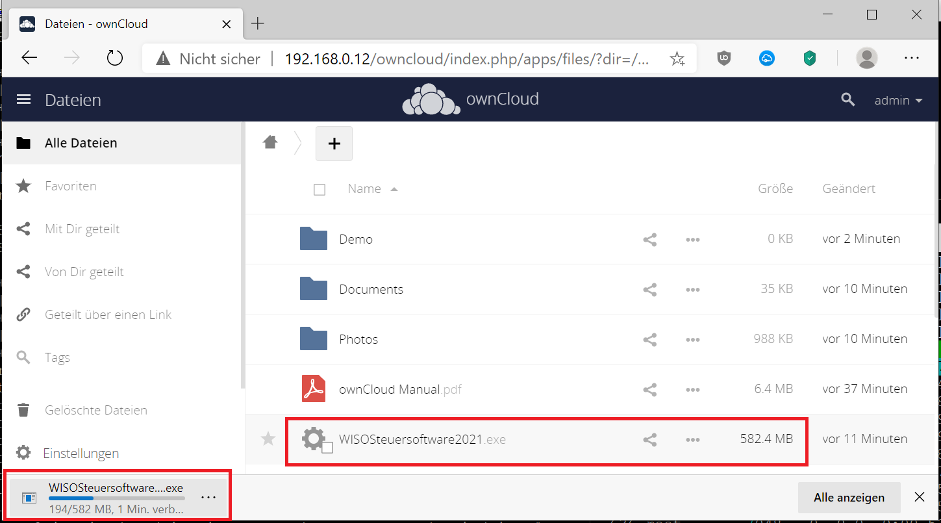Click Alle anzeigen downloads button

pyautogui.click(x=849, y=498)
